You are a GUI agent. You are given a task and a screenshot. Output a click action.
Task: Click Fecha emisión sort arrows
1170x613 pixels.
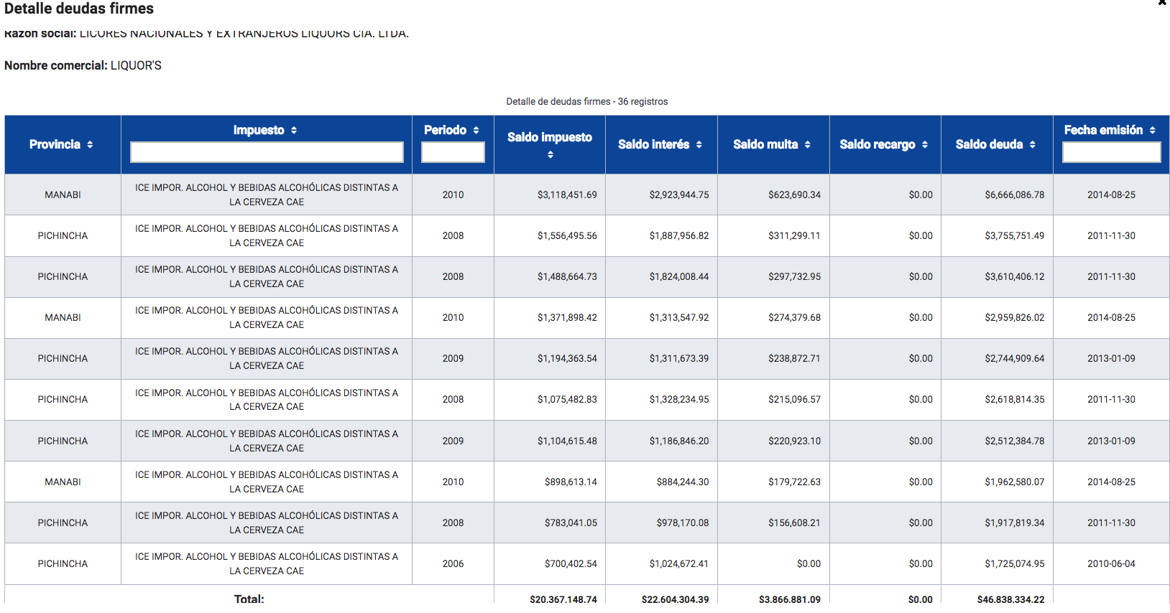point(1153,131)
